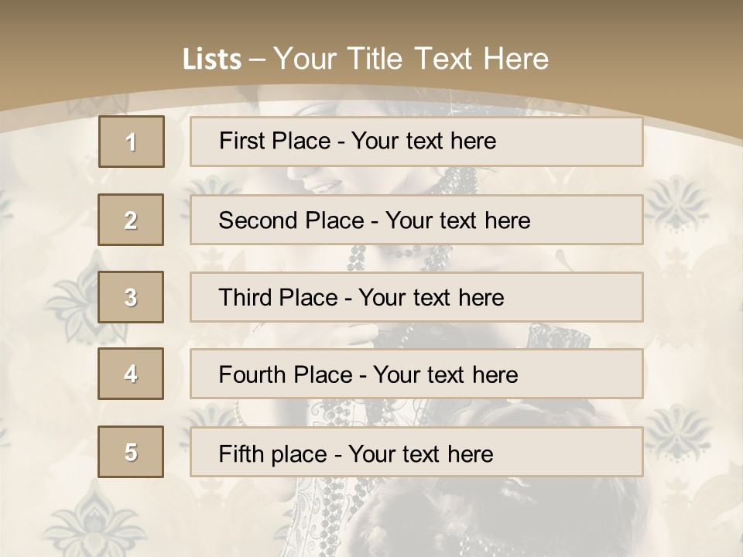Select the number 4 square

click(131, 374)
